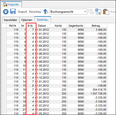This screenshot has height=115, width=116.
Task: Select the Betrag cell 3.468,00
Action: [96, 30]
